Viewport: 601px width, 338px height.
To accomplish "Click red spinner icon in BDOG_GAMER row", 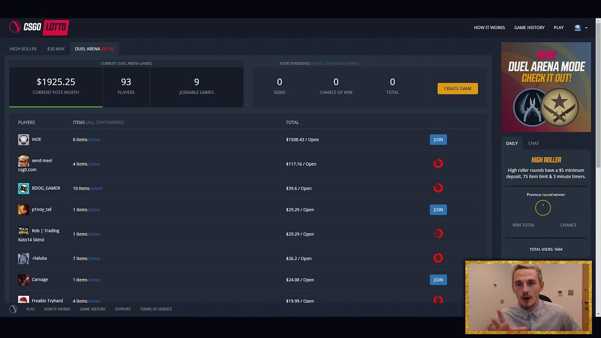I will (438, 188).
